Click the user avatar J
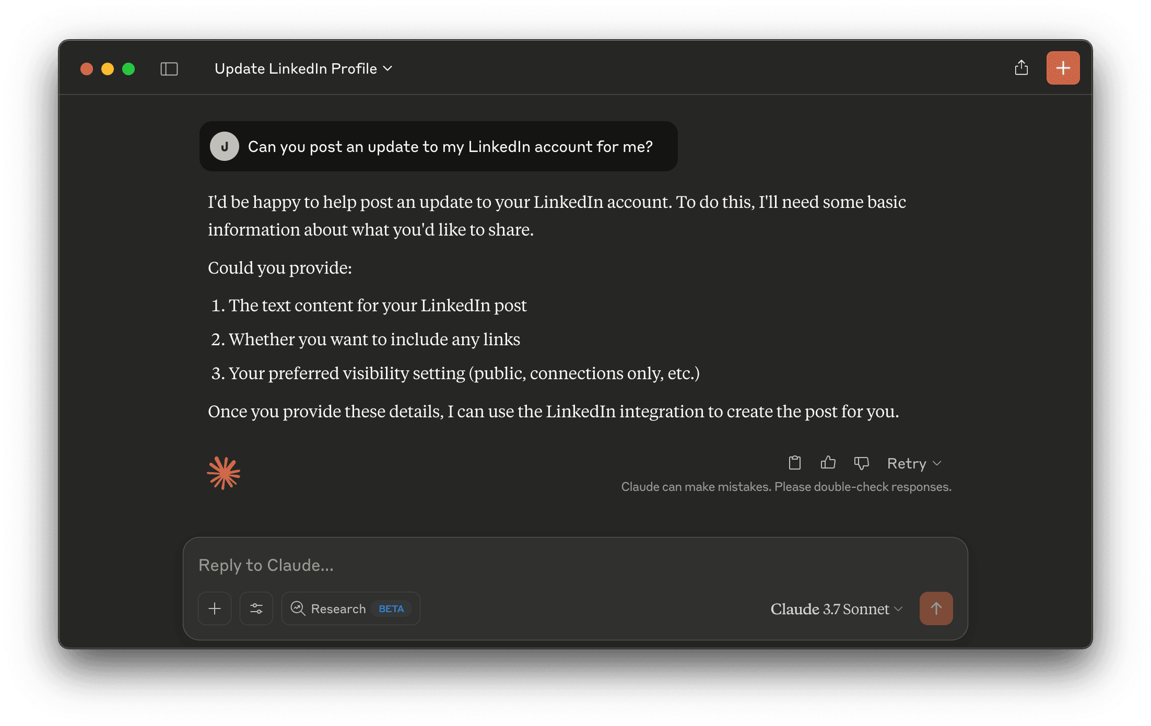This screenshot has height=726, width=1151. pyautogui.click(x=225, y=147)
